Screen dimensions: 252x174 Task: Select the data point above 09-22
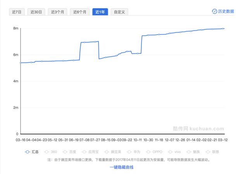coord(127,52)
